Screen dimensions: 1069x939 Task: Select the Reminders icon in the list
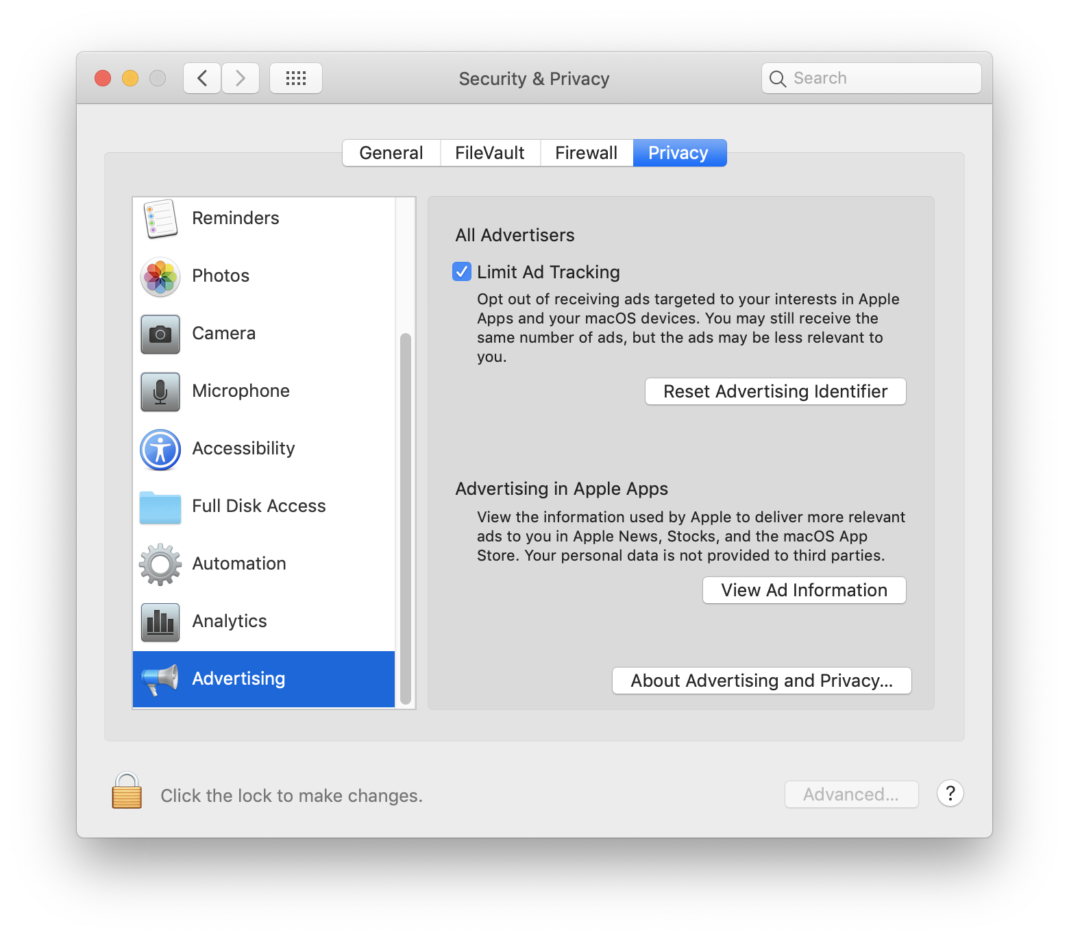coord(160,219)
